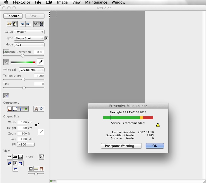Toggle the yellow guide lines icon
Image resolution: width=206 pixels, height=183 pixels.
tap(36, 169)
